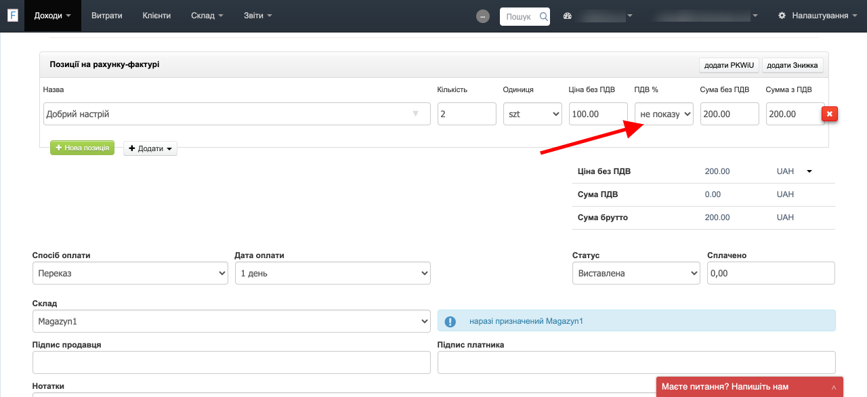Open the ПДВ % dropdown
Screen dimensions: 867x397
664,114
